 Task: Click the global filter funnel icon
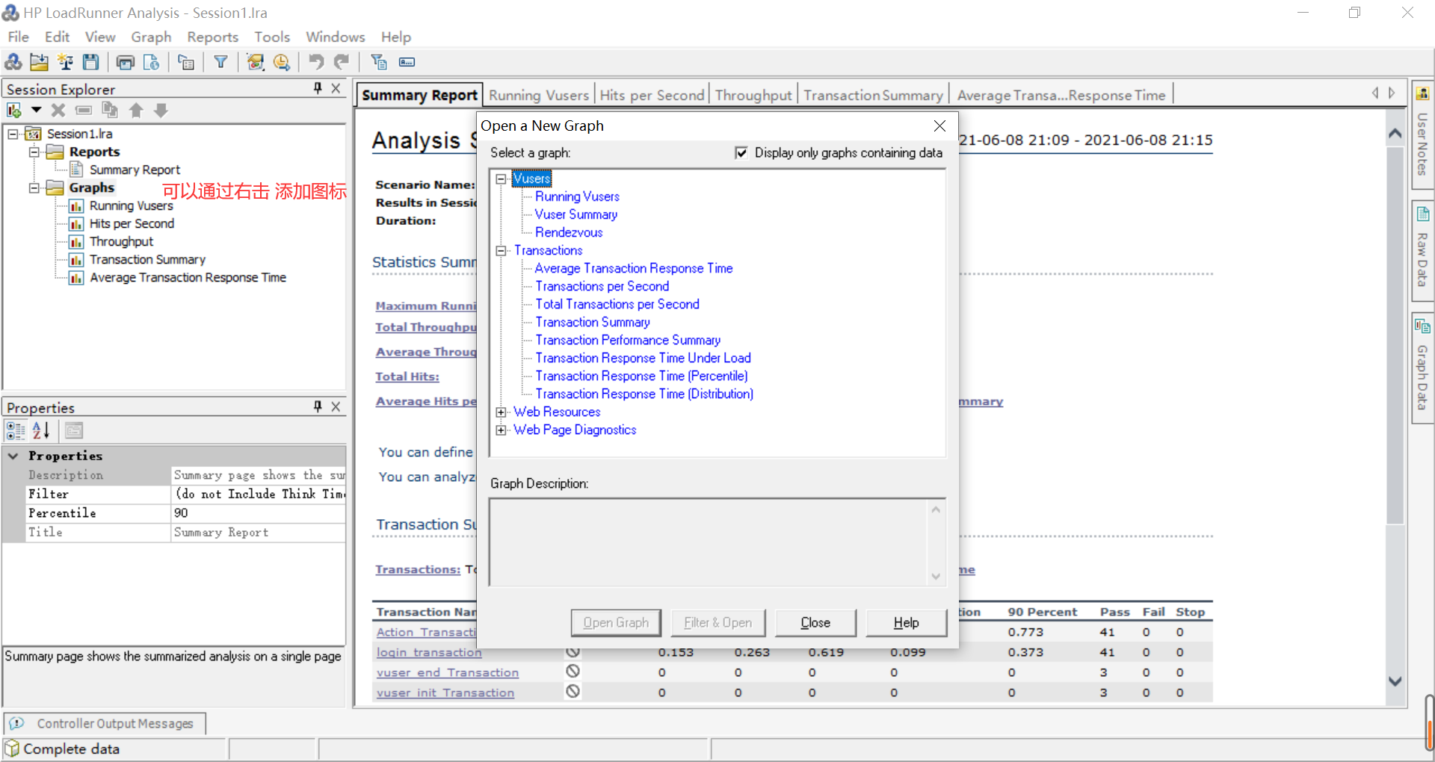click(220, 62)
